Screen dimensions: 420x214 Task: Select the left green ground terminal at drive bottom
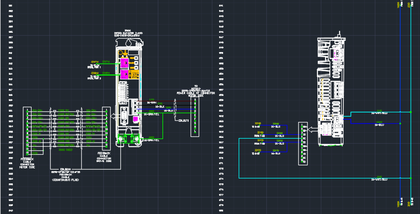(122, 137)
